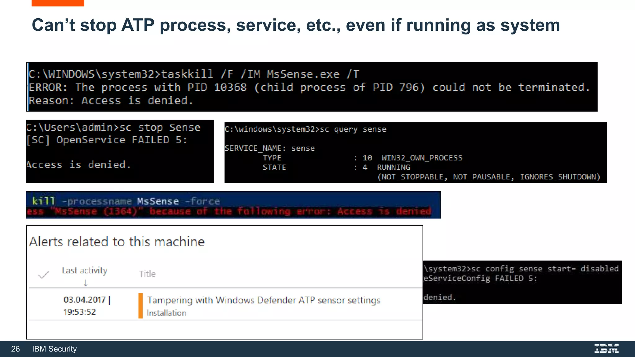Image resolution: width=635 pixels, height=357 pixels.
Task: Click the IBM Security footer label
Action: [x=55, y=349]
